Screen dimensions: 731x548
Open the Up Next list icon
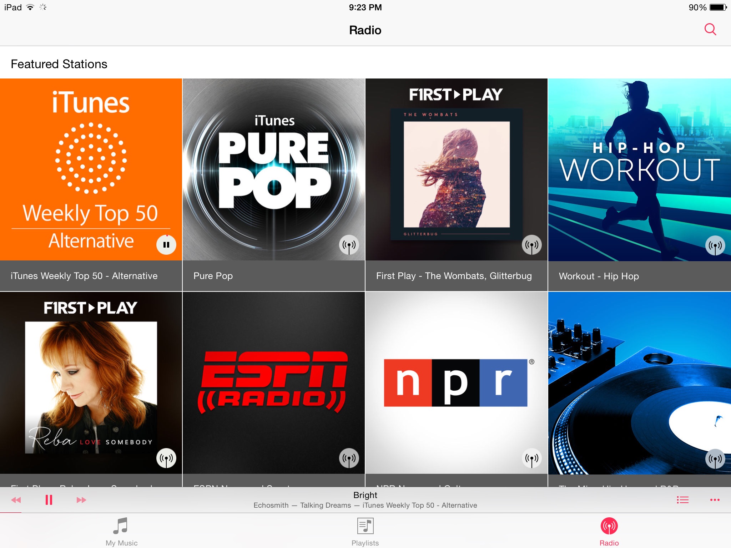tap(682, 500)
